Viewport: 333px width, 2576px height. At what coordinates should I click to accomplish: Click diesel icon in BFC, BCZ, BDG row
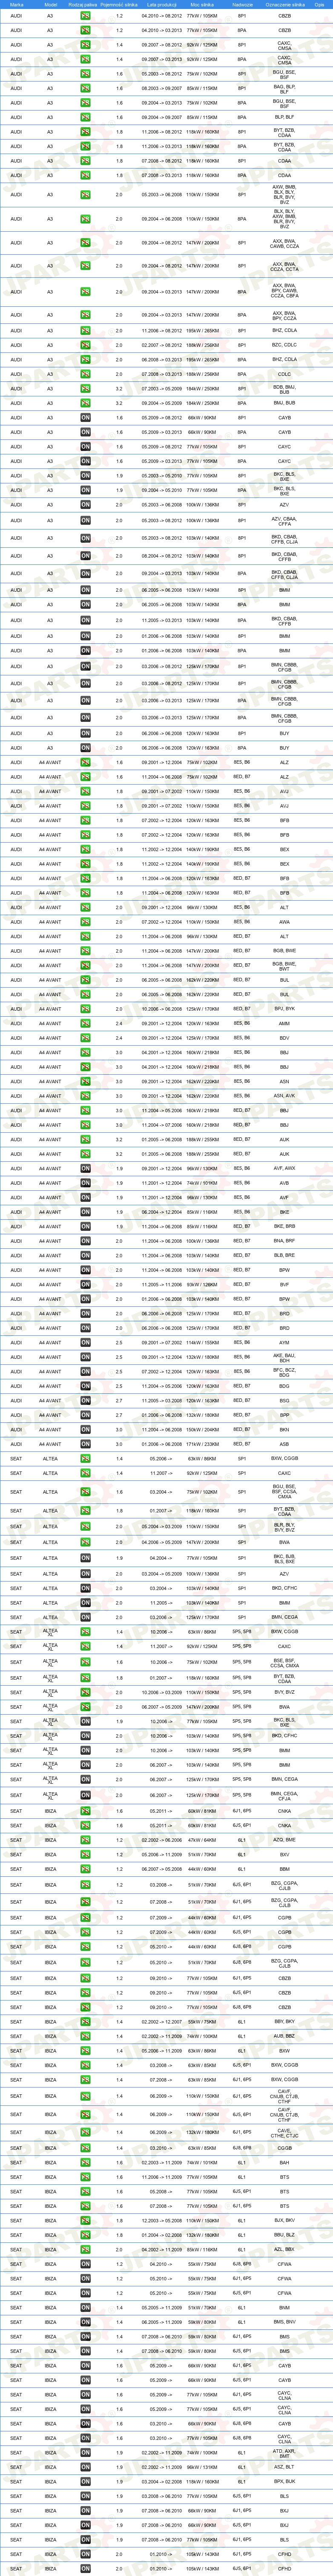click(85, 1372)
